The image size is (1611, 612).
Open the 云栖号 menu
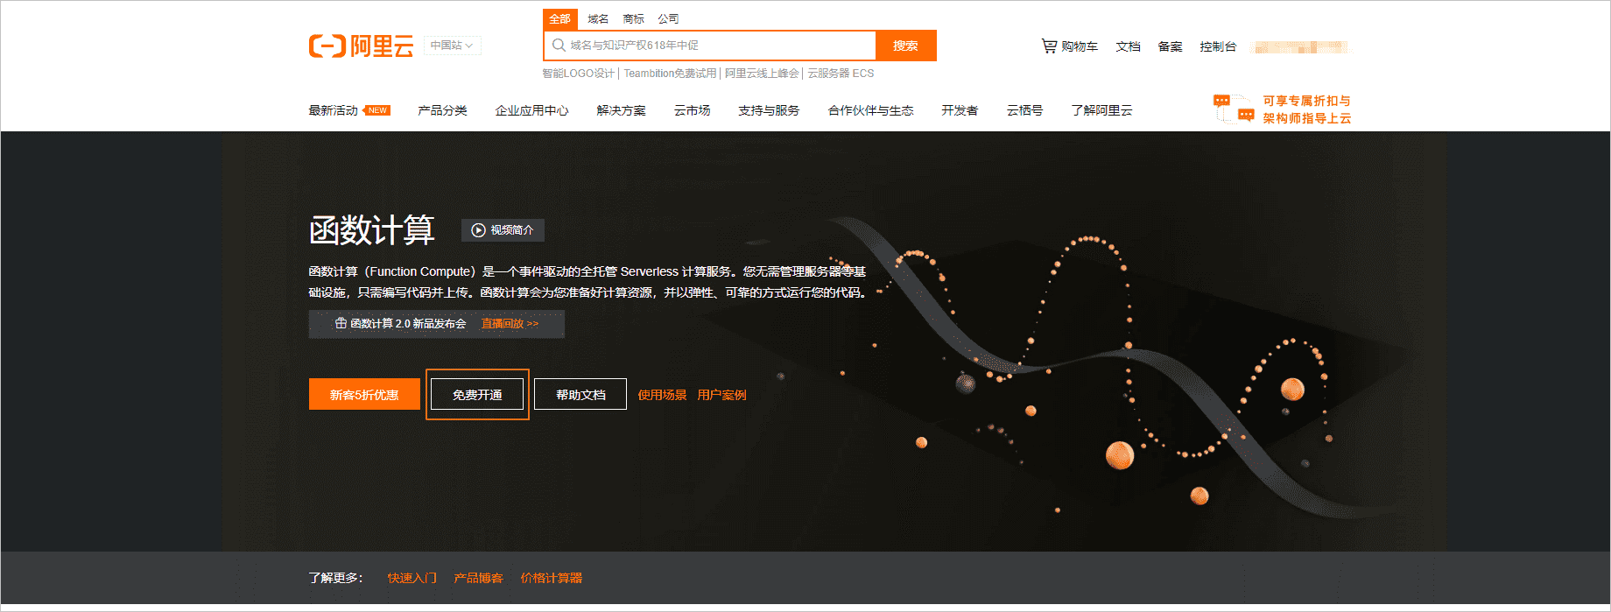(x=1024, y=110)
